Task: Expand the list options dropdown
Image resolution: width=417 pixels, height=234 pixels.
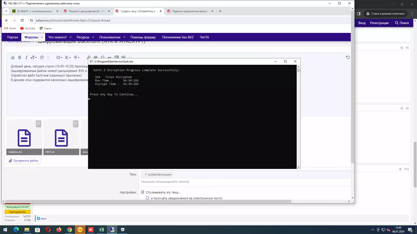Action: point(59,58)
